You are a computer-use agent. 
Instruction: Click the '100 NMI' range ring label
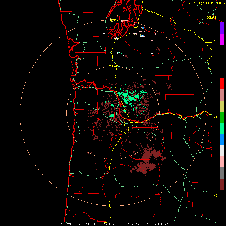pyautogui.click(x=113, y=20)
